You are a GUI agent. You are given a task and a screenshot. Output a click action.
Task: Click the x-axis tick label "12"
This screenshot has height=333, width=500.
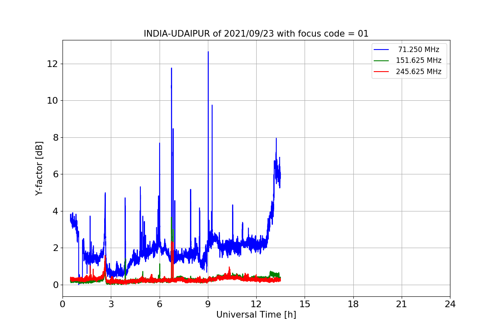(256, 304)
